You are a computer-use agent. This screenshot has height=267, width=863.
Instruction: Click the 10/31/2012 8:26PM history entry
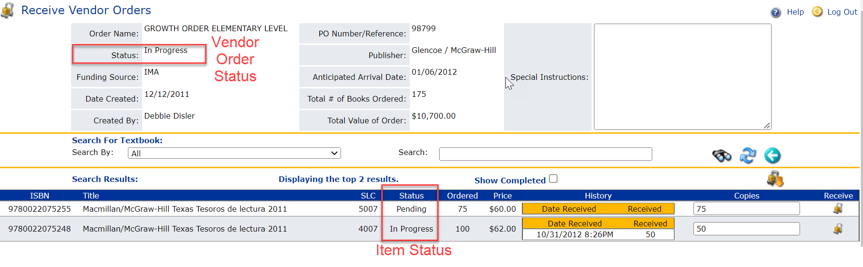tap(575, 234)
